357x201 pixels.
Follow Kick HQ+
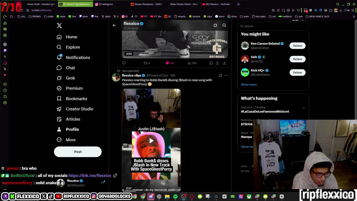(x=298, y=73)
